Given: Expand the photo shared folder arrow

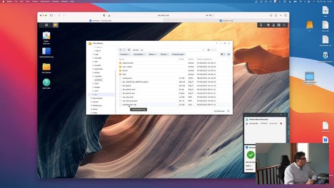Looking at the screenshot, I should (x=91, y=109).
